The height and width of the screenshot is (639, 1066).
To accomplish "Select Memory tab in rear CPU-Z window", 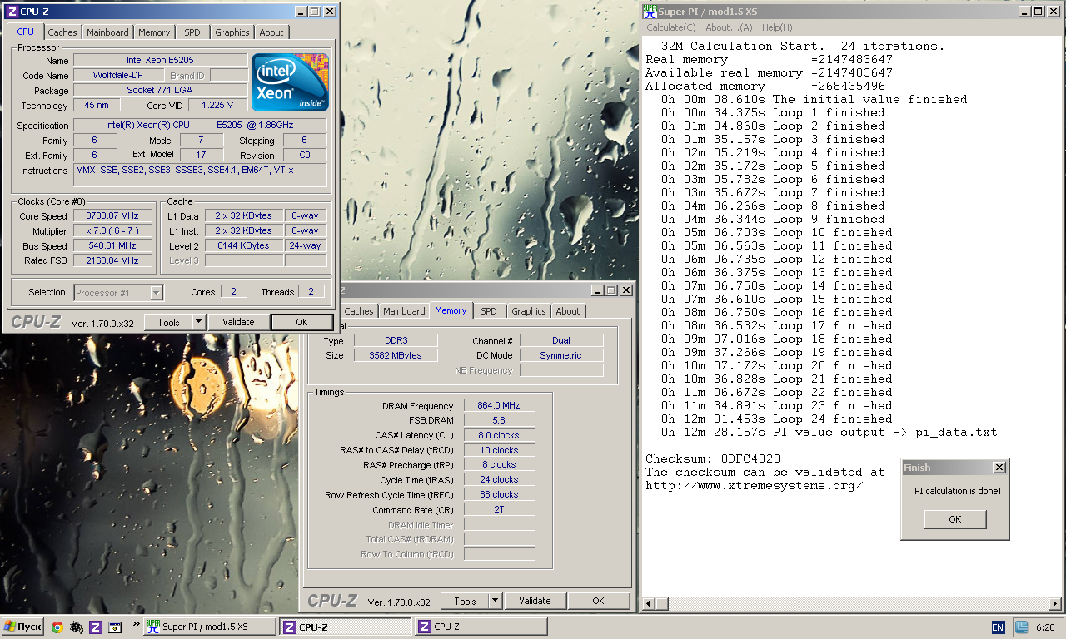I will coord(451,310).
